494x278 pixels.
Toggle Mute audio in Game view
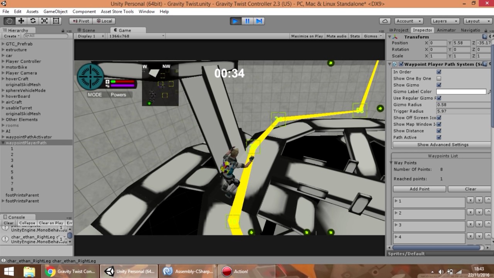pyautogui.click(x=336, y=36)
